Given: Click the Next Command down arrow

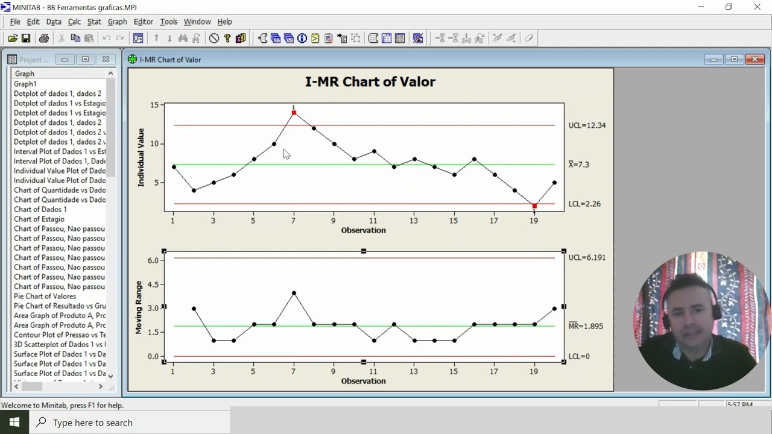Looking at the screenshot, I should coord(169,38).
